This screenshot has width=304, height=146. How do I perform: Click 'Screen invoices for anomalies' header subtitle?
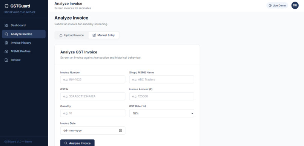[73, 8]
